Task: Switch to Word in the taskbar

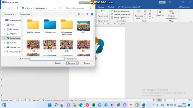Action: coord(144,105)
